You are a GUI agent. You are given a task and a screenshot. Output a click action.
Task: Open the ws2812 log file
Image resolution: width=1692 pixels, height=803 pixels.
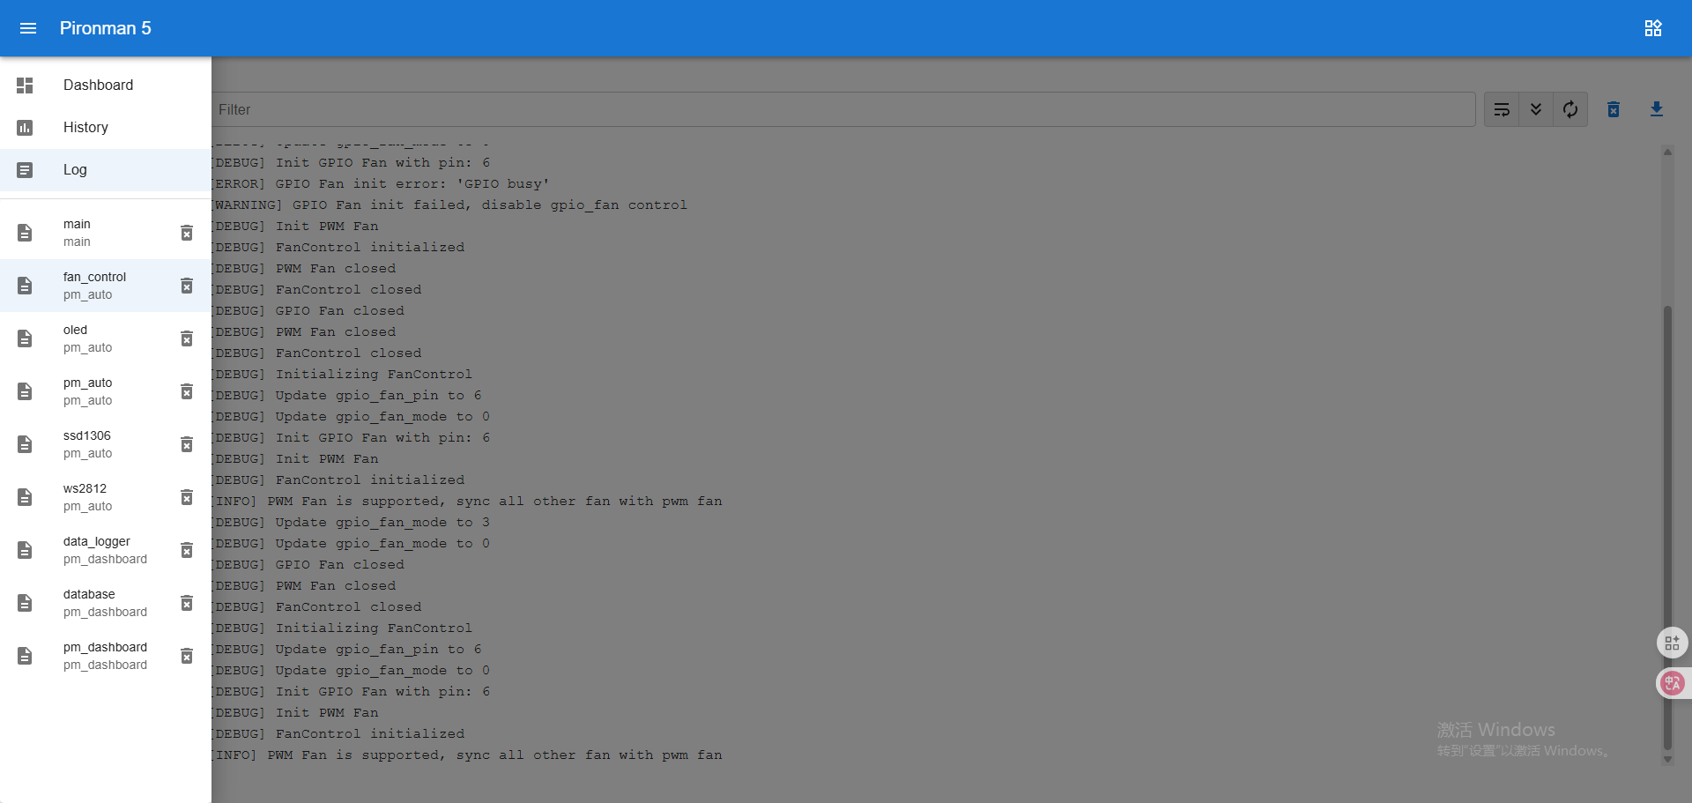click(106, 497)
